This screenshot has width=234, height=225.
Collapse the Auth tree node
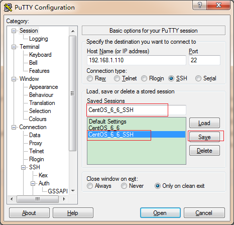tap(33, 183)
